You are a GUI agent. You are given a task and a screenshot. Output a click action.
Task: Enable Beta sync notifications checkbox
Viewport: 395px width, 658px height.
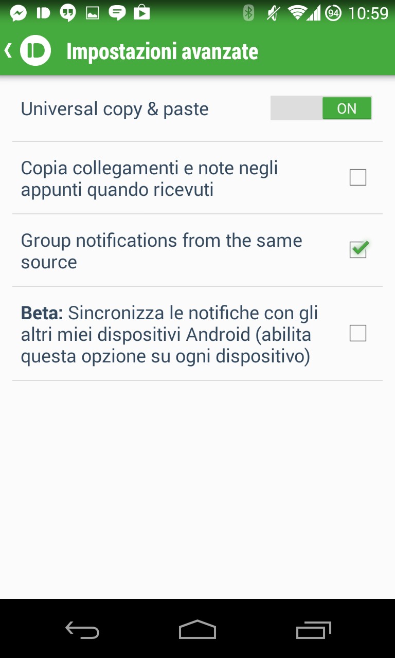click(x=357, y=334)
